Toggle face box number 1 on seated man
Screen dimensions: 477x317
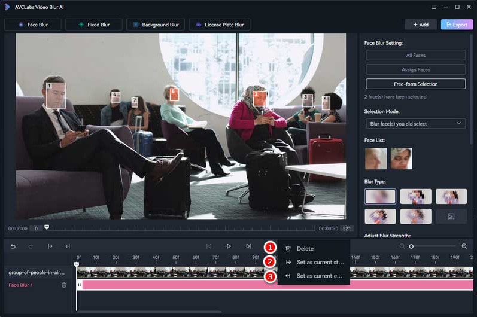[x=55, y=95]
